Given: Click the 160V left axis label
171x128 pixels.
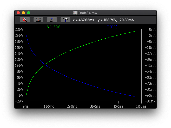Looking at the screenshot, I should point(19,47).
